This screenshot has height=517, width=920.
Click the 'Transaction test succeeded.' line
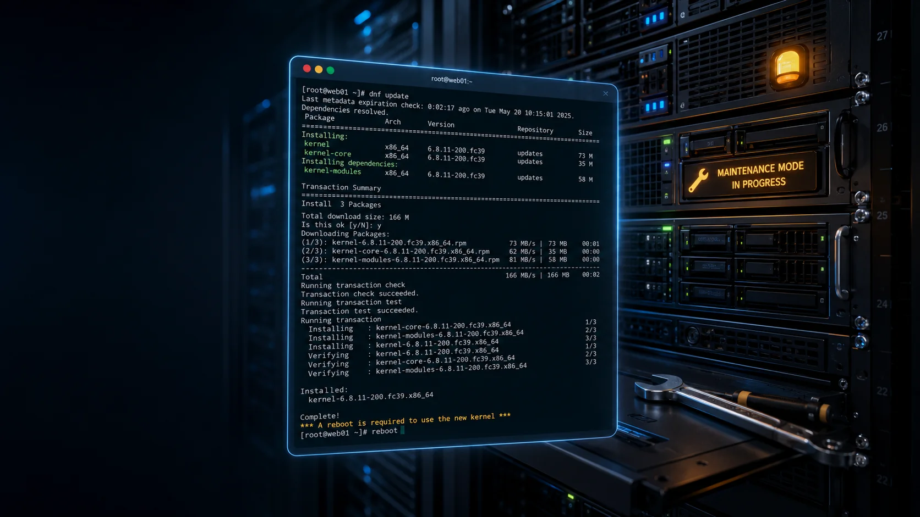coord(359,311)
